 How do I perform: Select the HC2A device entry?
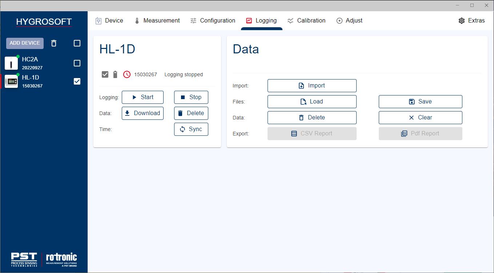[x=44, y=63]
